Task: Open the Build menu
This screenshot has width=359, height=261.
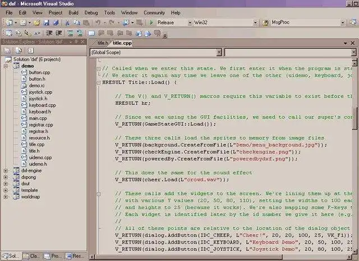Action: click(73, 13)
